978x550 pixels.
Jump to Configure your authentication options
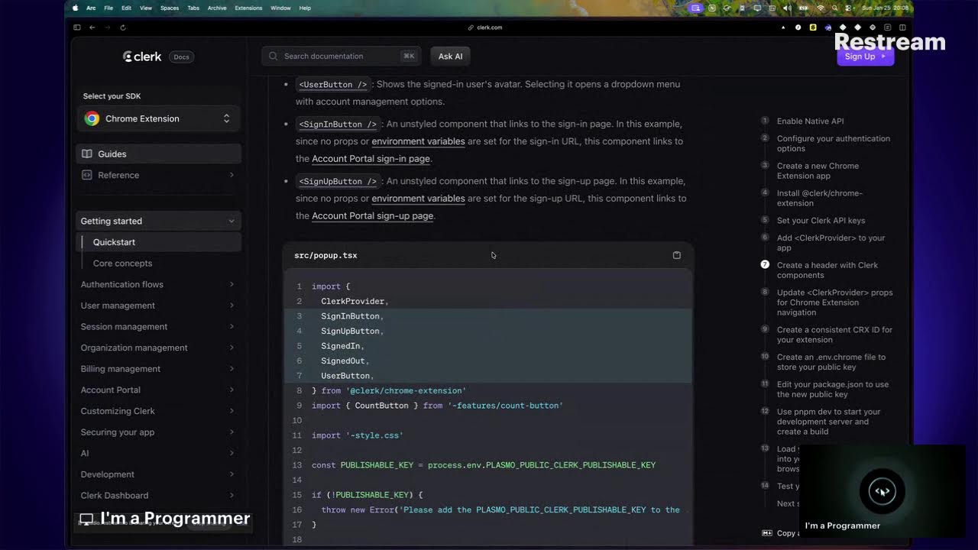point(834,144)
